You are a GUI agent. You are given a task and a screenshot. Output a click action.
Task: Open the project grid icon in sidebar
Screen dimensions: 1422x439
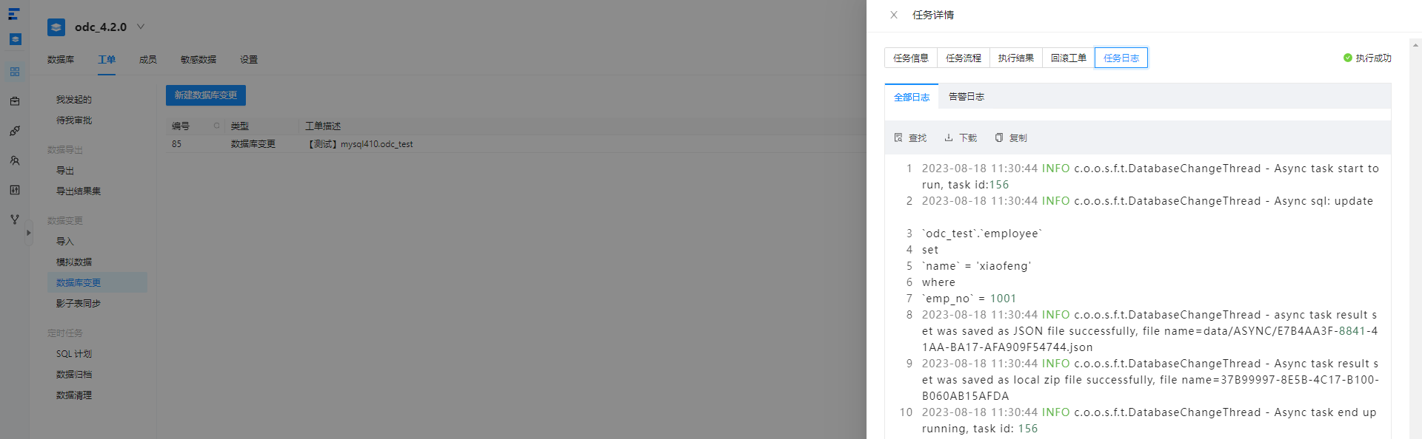(x=15, y=72)
